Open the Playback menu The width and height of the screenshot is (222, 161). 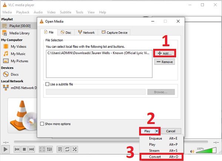coord(23,12)
